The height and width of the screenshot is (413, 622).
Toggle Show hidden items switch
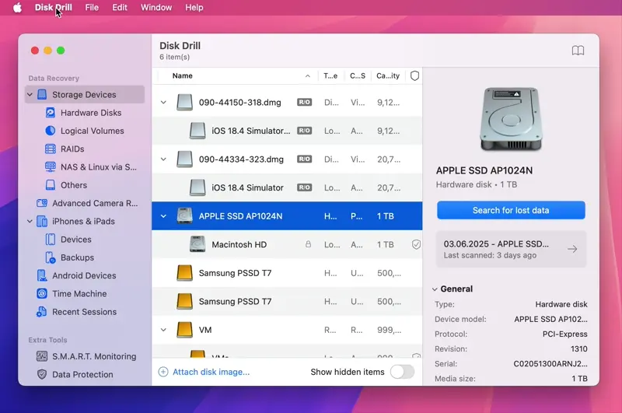tap(402, 372)
